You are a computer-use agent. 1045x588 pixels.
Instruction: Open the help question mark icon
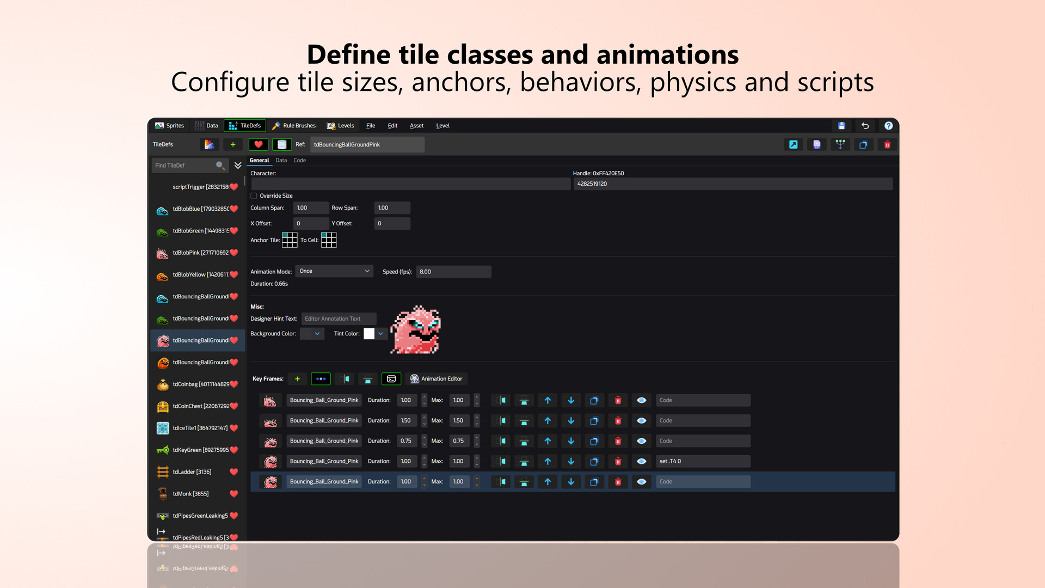[888, 126]
